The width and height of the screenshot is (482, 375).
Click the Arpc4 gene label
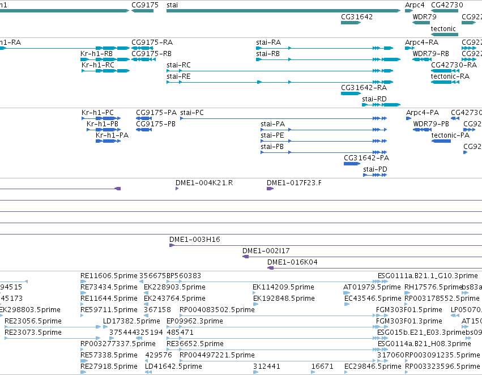(x=415, y=5)
